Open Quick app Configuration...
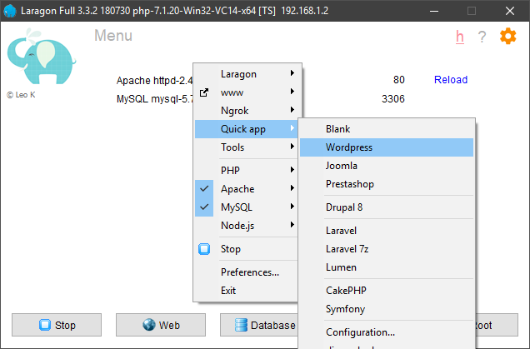This screenshot has height=349, width=530. pyautogui.click(x=387, y=332)
